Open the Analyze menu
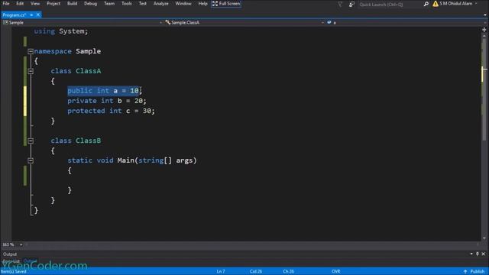This screenshot has height=275, width=489. coord(161,4)
